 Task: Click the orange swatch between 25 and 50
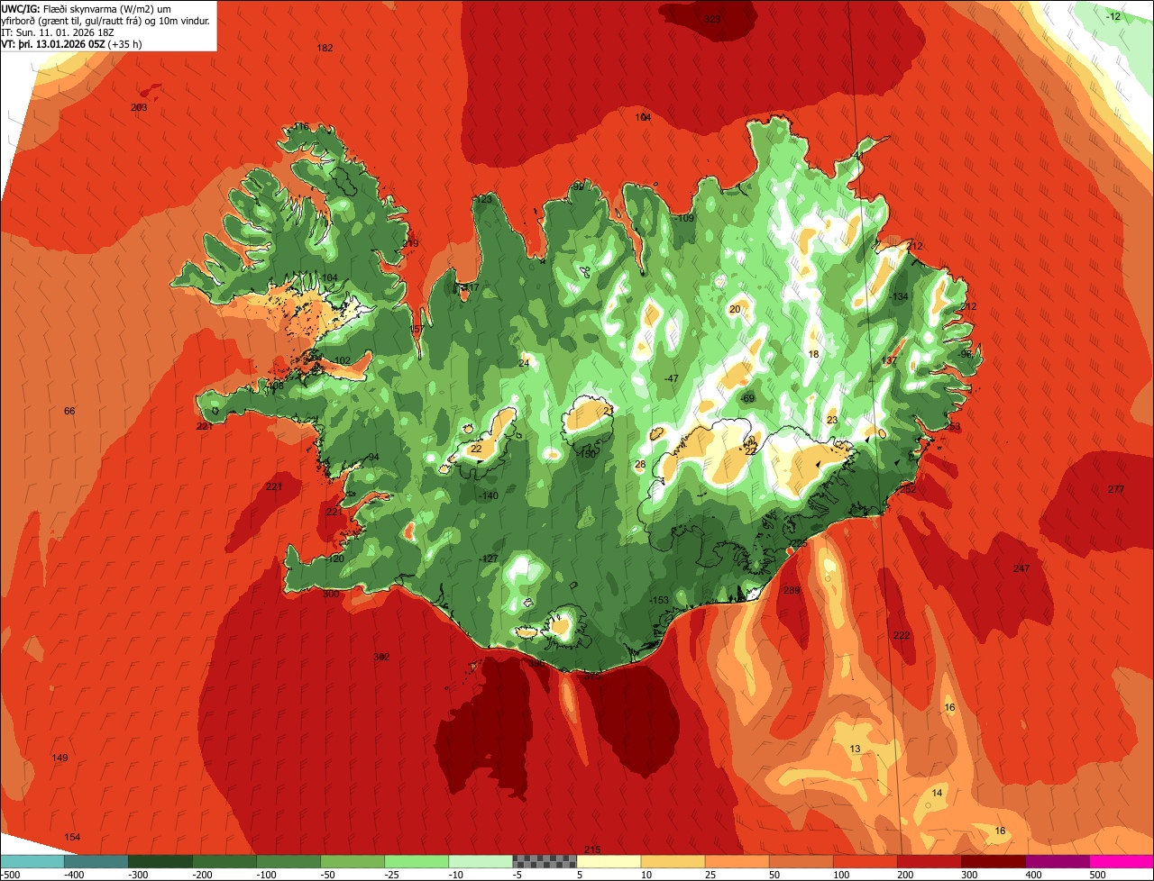pyautogui.click(x=737, y=861)
